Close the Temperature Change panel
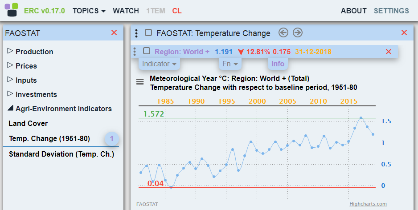This screenshot has width=418, height=210. (404, 33)
